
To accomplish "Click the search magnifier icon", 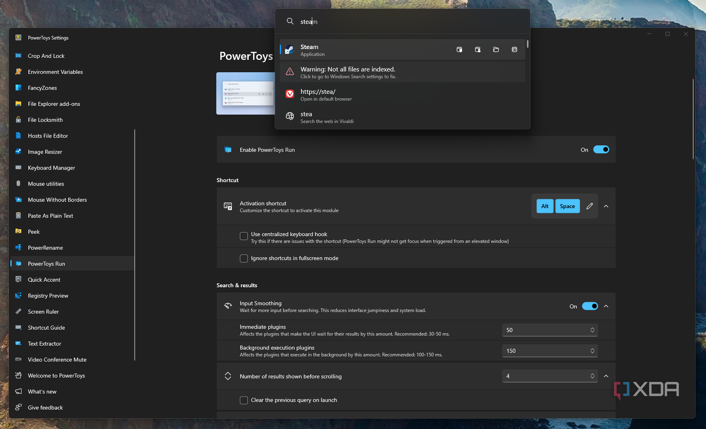I will click(x=290, y=21).
